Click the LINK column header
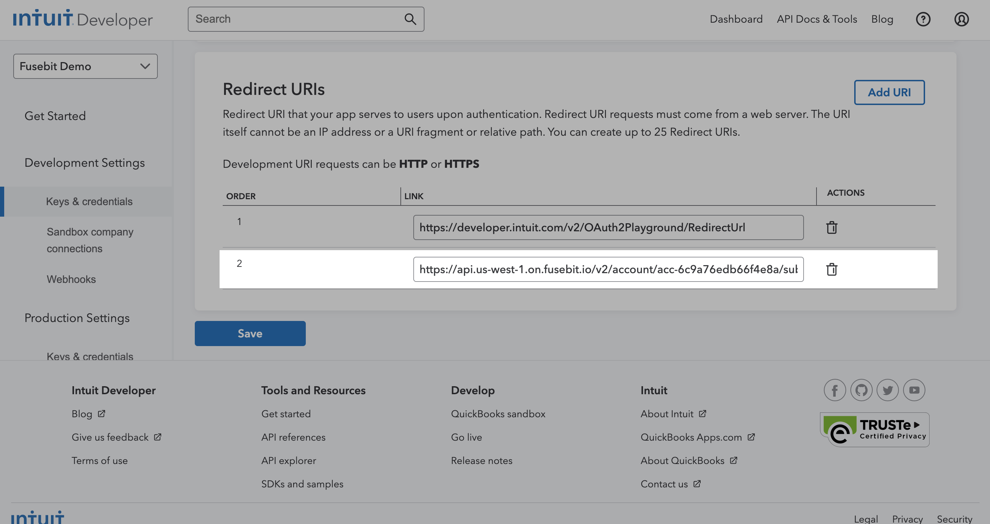Viewport: 990px width, 524px height. click(414, 196)
